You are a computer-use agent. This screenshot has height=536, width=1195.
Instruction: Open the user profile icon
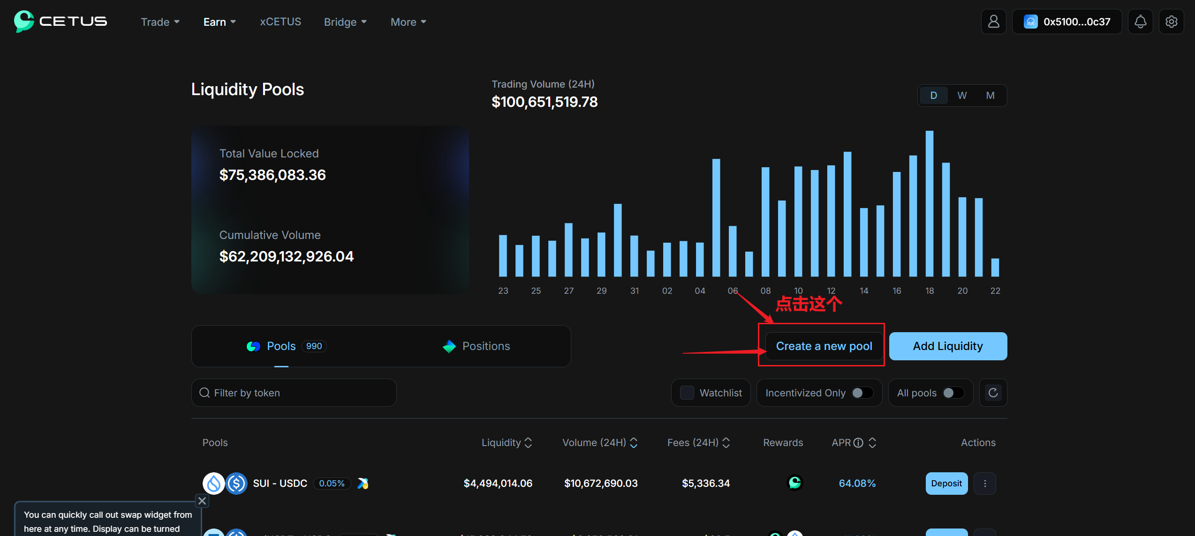coord(993,22)
